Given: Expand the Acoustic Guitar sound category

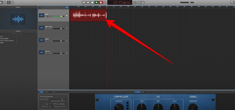Looking at the screenshot, I should (x=17, y=39).
